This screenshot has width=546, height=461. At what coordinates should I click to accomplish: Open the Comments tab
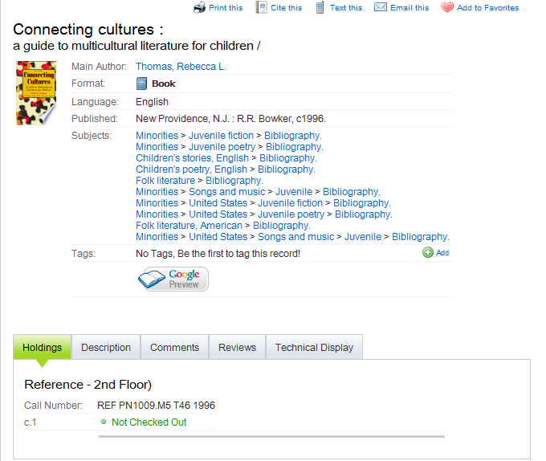[174, 347]
